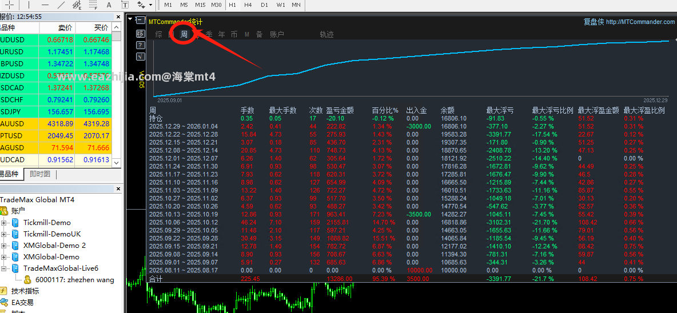Switch chart to W1 timeframe
The image size is (677, 313).
point(281,5)
